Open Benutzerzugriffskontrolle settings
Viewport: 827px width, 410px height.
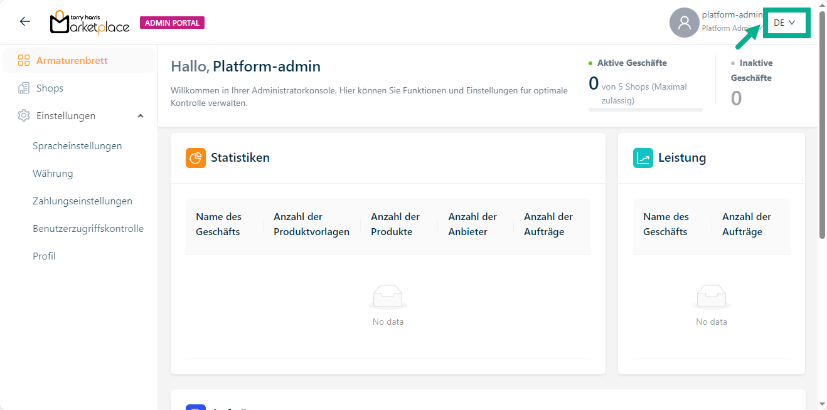pos(88,229)
